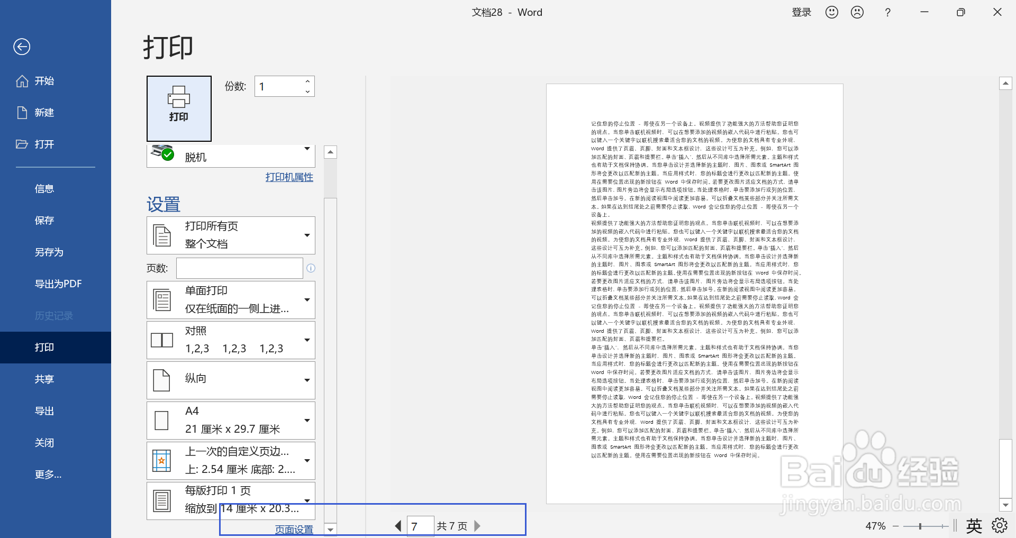Select 导出为PDF in the sidebar
This screenshot has height=538, width=1016.
pos(58,284)
